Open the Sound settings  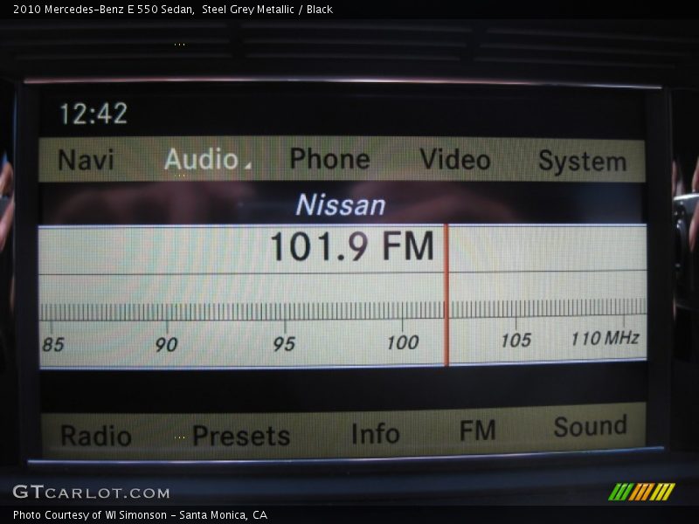click(591, 426)
